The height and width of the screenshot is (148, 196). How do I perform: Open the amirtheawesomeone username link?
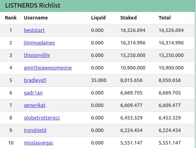pos(48,68)
